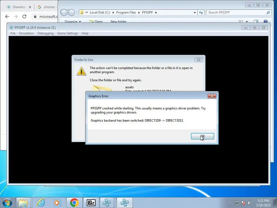Screen dimensions: 277x208
Task: Select PPSSPP in the address breadcrumb
Action: (147, 12)
